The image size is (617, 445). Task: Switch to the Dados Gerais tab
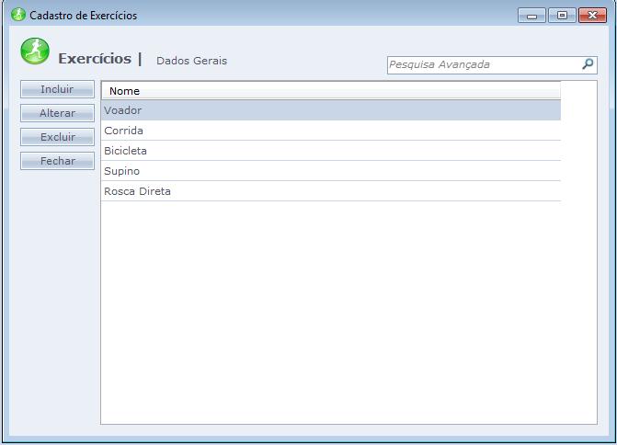tap(191, 61)
